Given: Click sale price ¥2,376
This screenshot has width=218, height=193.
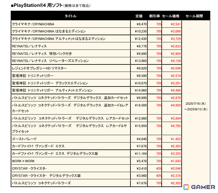Looking at the screenshot, I should point(176,176).
